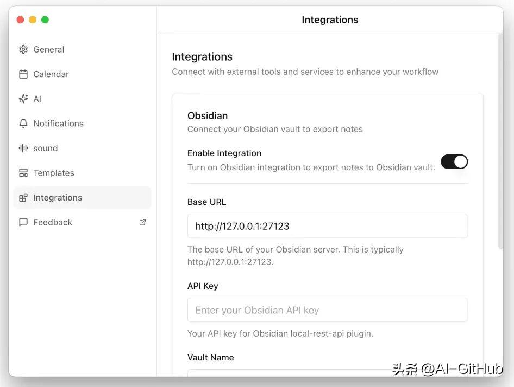514x387 pixels.
Task: Click the green fullscreen window button
Action: point(45,20)
